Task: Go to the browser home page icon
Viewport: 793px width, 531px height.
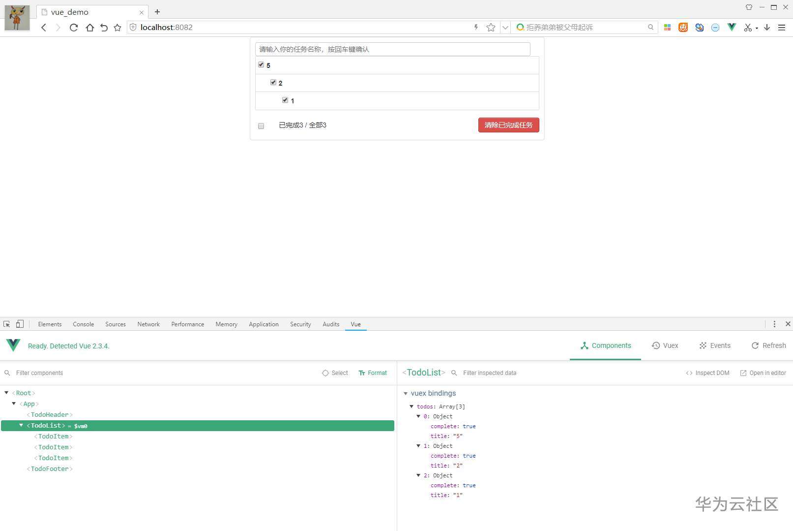Action: (89, 28)
